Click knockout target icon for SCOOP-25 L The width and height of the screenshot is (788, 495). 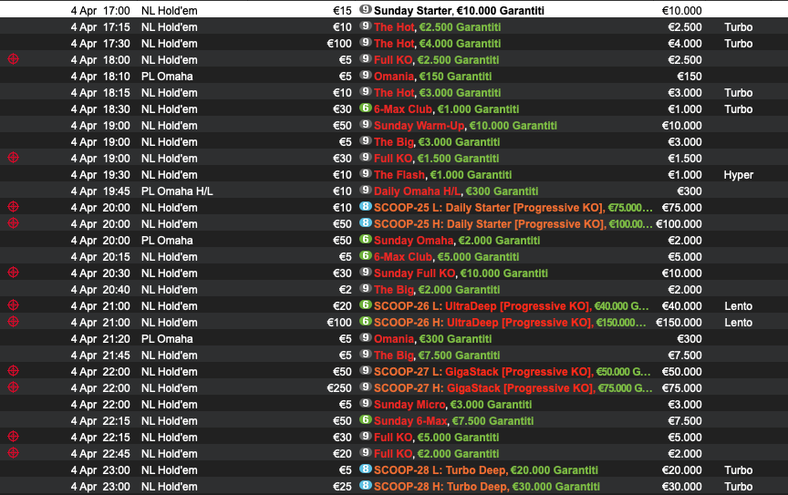[14, 207]
